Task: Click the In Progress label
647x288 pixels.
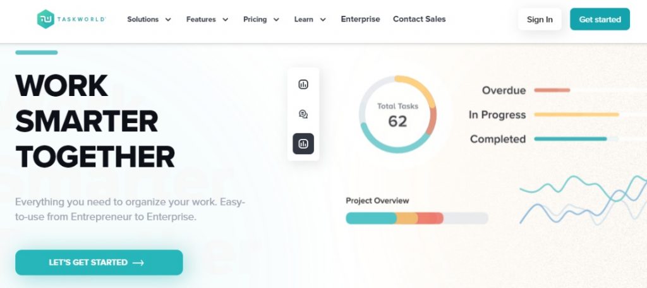Action: click(x=497, y=115)
